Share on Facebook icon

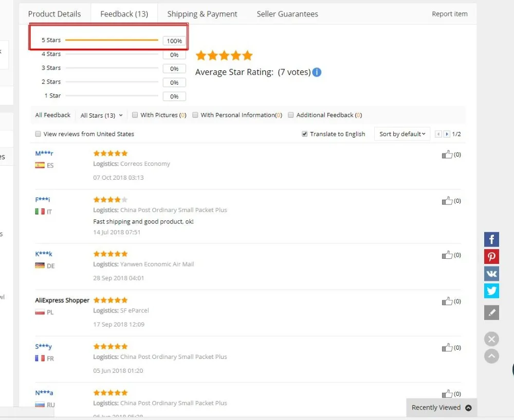coord(491,239)
